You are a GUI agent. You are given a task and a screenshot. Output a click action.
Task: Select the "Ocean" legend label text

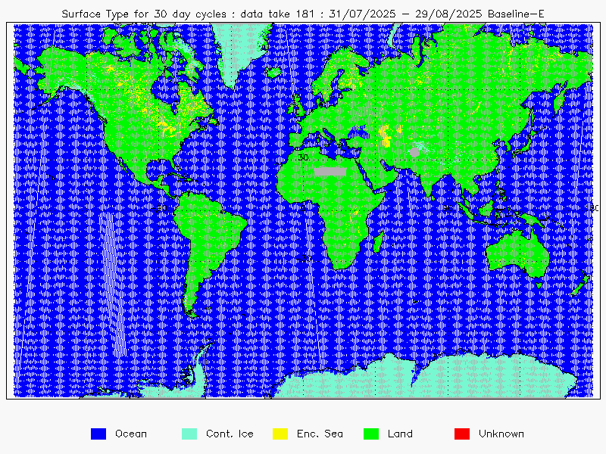pyautogui.click(x=130, y=434)
